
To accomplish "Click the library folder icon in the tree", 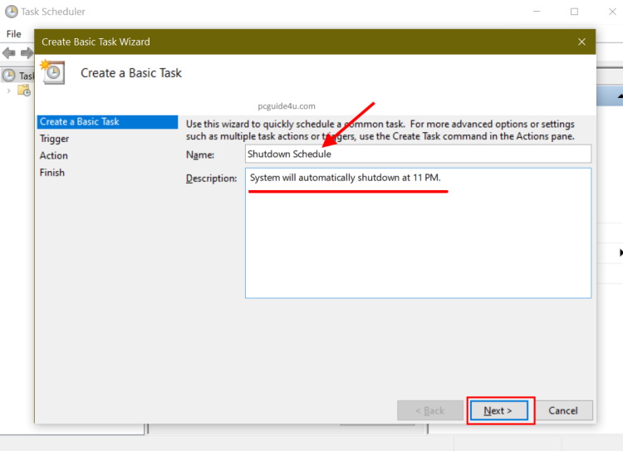I will click(x=24, y=91).
